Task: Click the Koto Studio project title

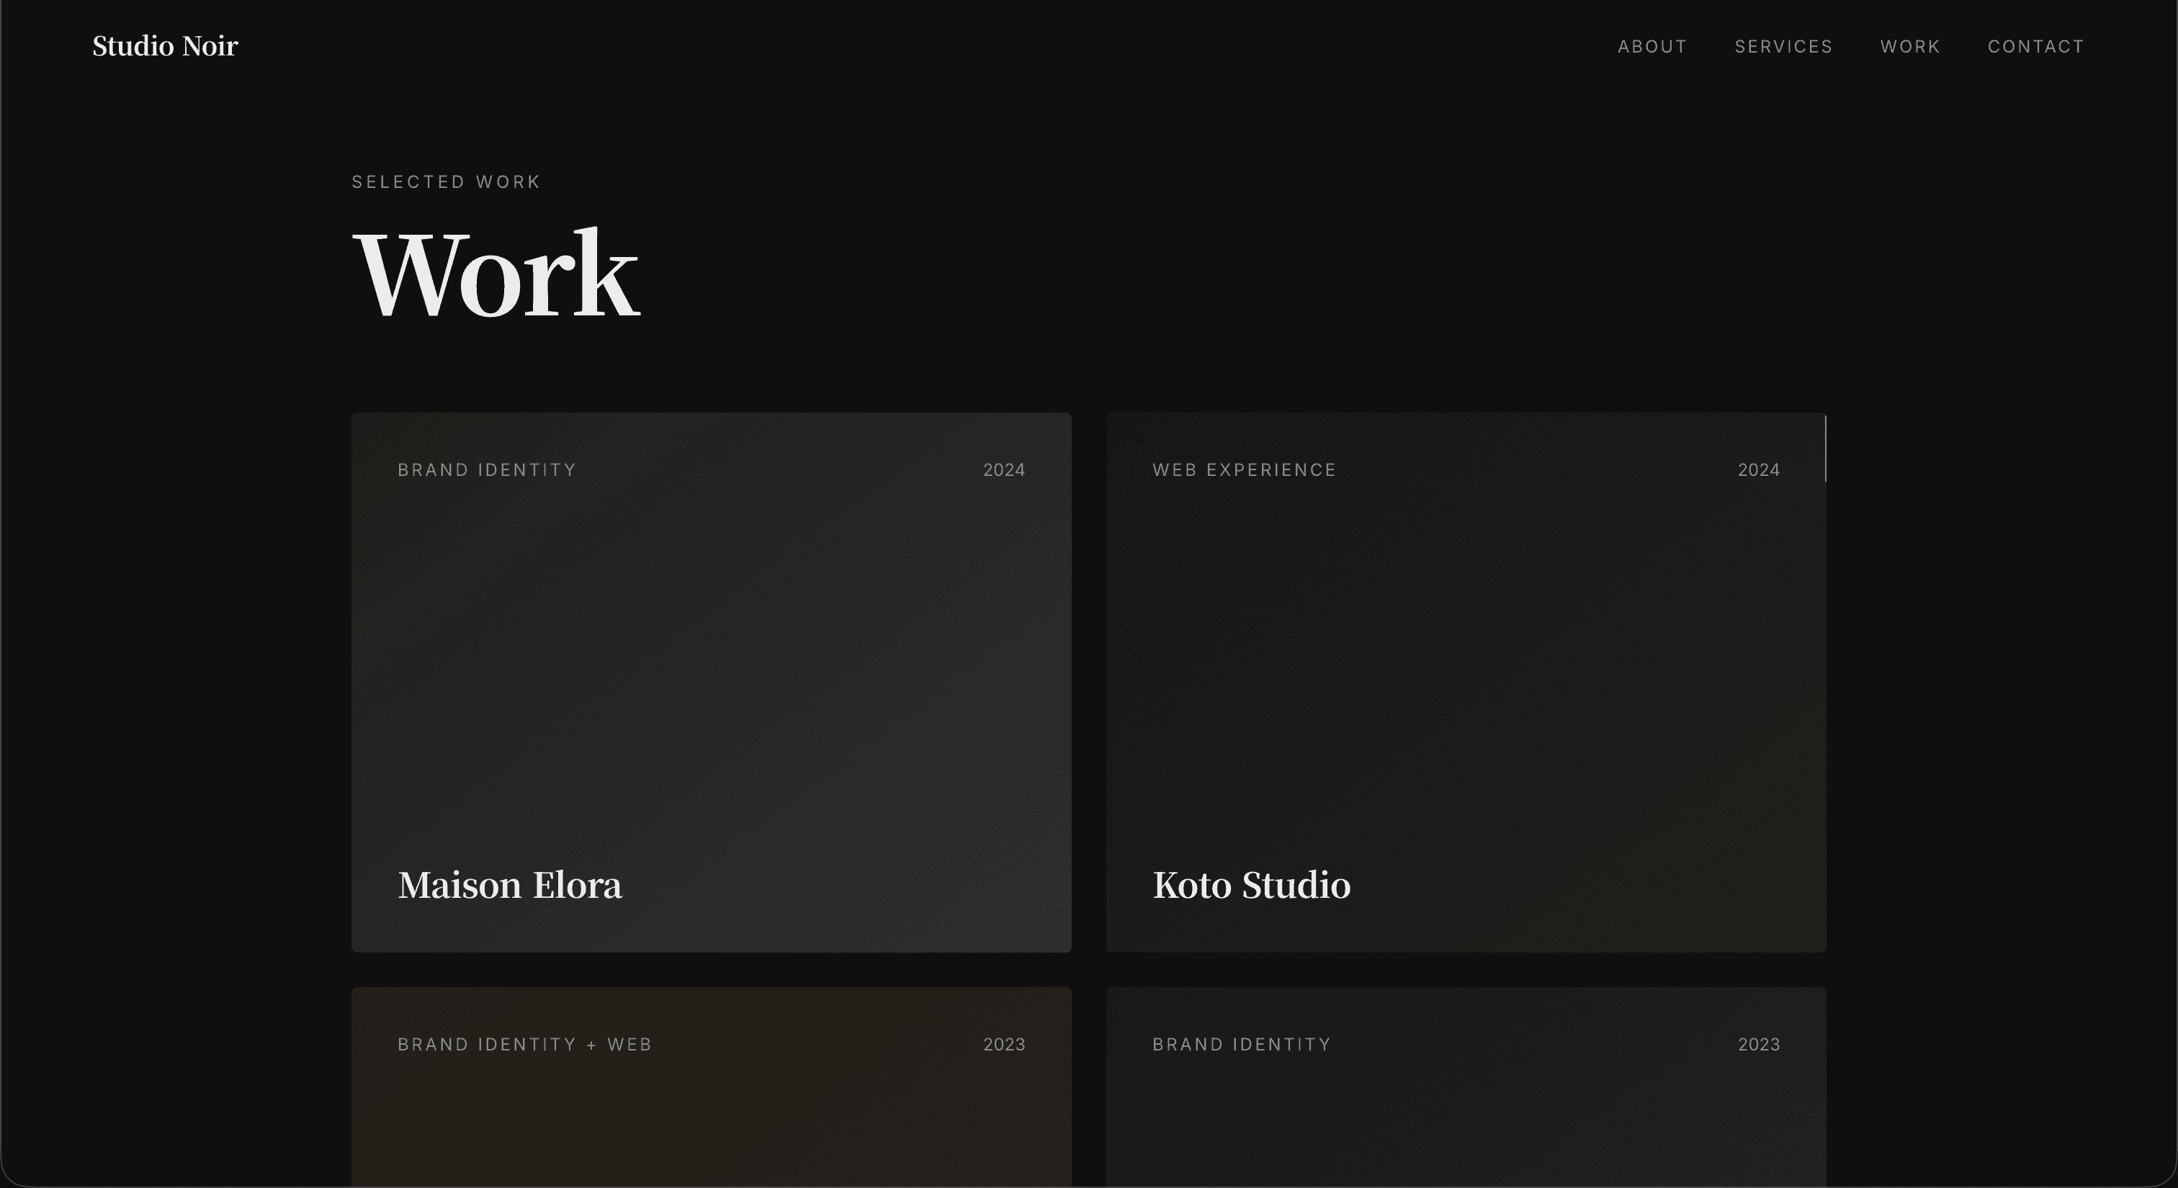Action: [x=1251, y=886]
